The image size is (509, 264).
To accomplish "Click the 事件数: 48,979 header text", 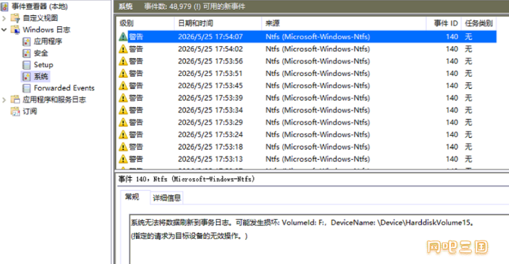I will [x=195, y=6].
